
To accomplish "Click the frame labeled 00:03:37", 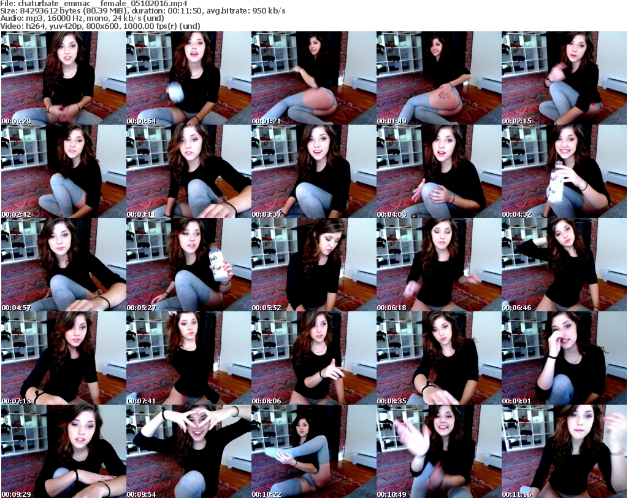I will [313, 172].
